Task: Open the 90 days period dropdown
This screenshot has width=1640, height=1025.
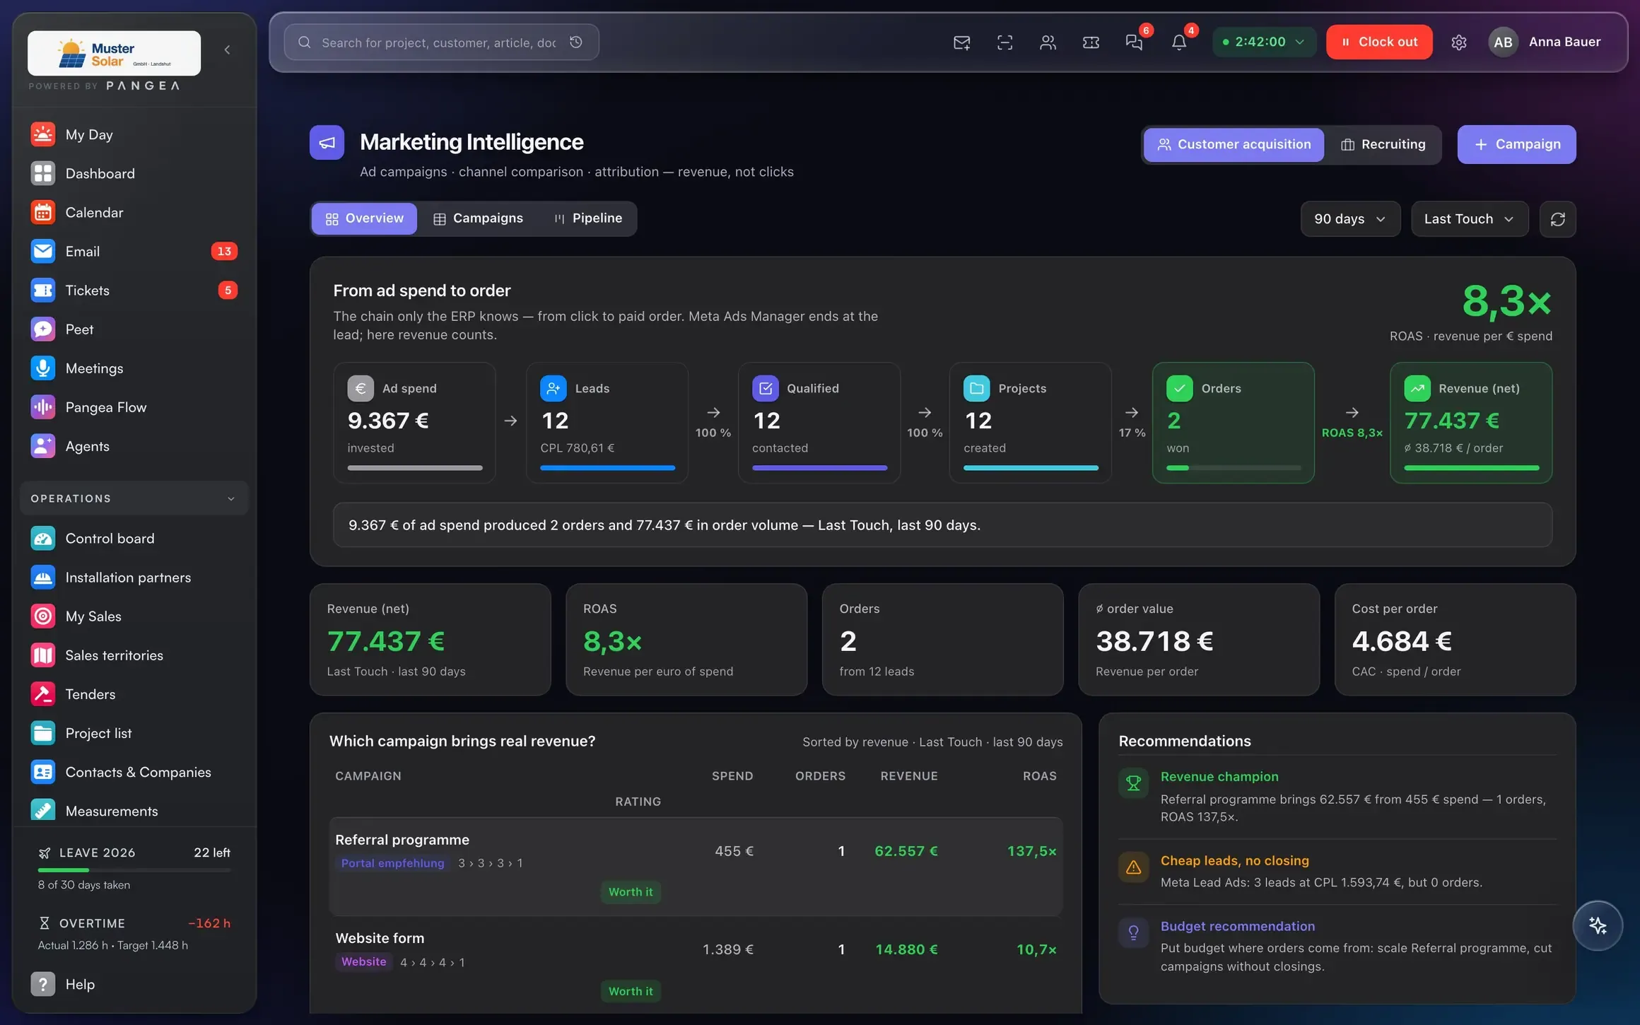Action: [x=1349, y=219]
